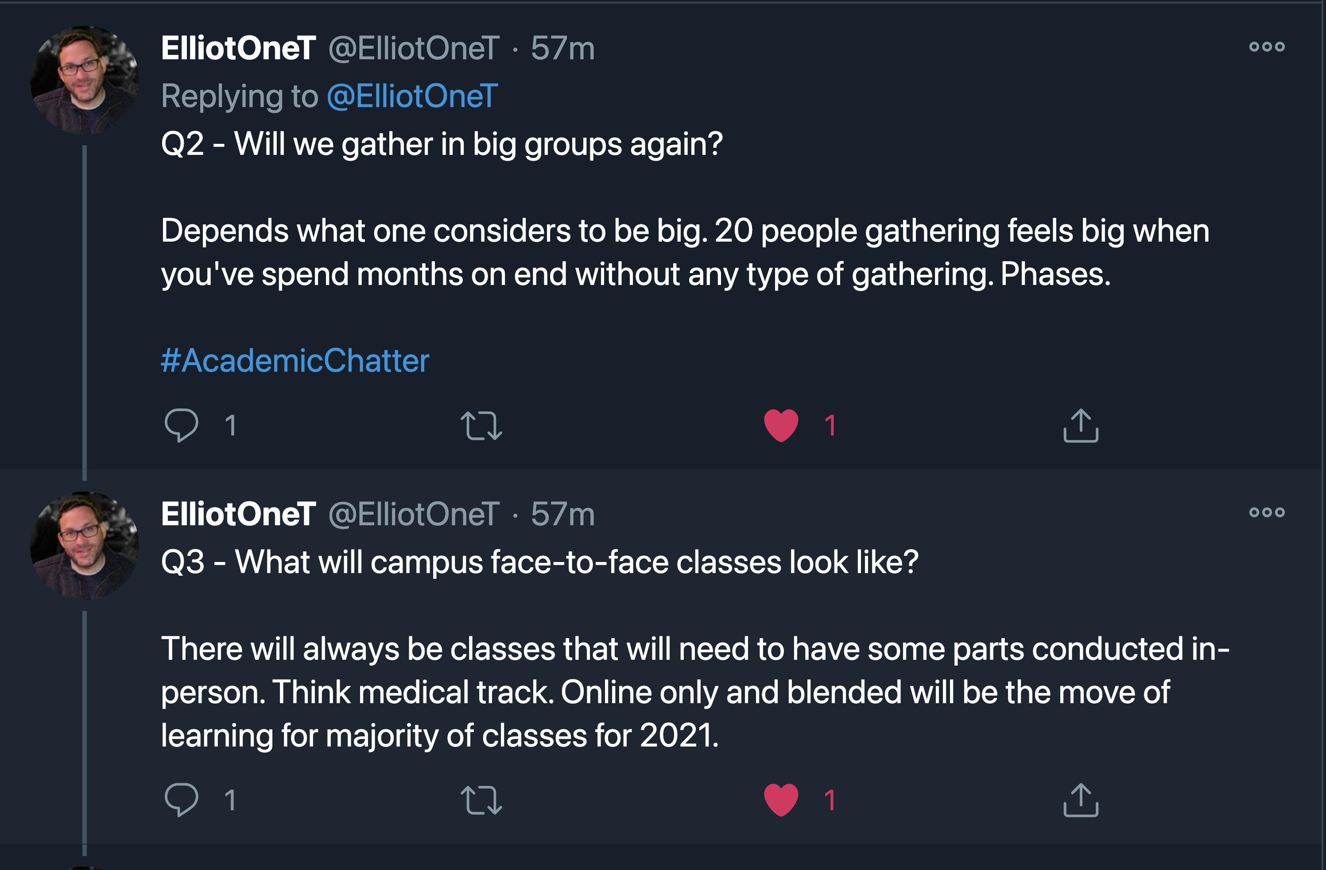
Task: Unlike the Q2 tweet heart
Action: tap(781, 426)
